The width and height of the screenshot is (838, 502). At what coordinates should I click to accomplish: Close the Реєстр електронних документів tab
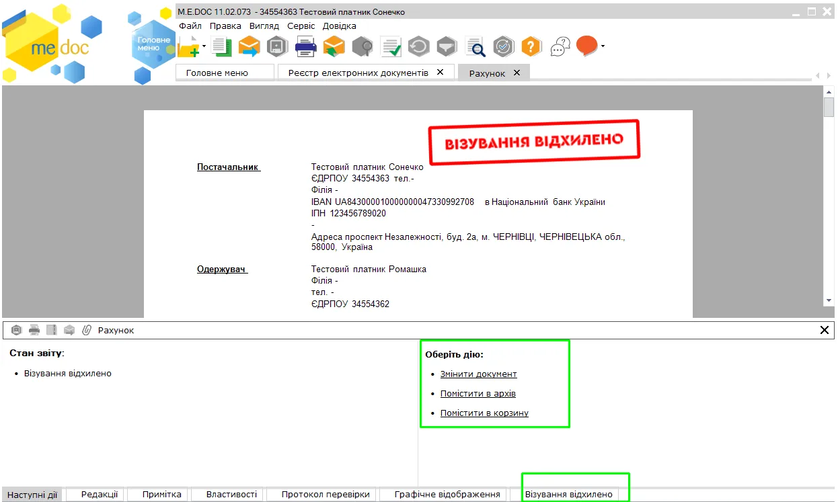441,72
